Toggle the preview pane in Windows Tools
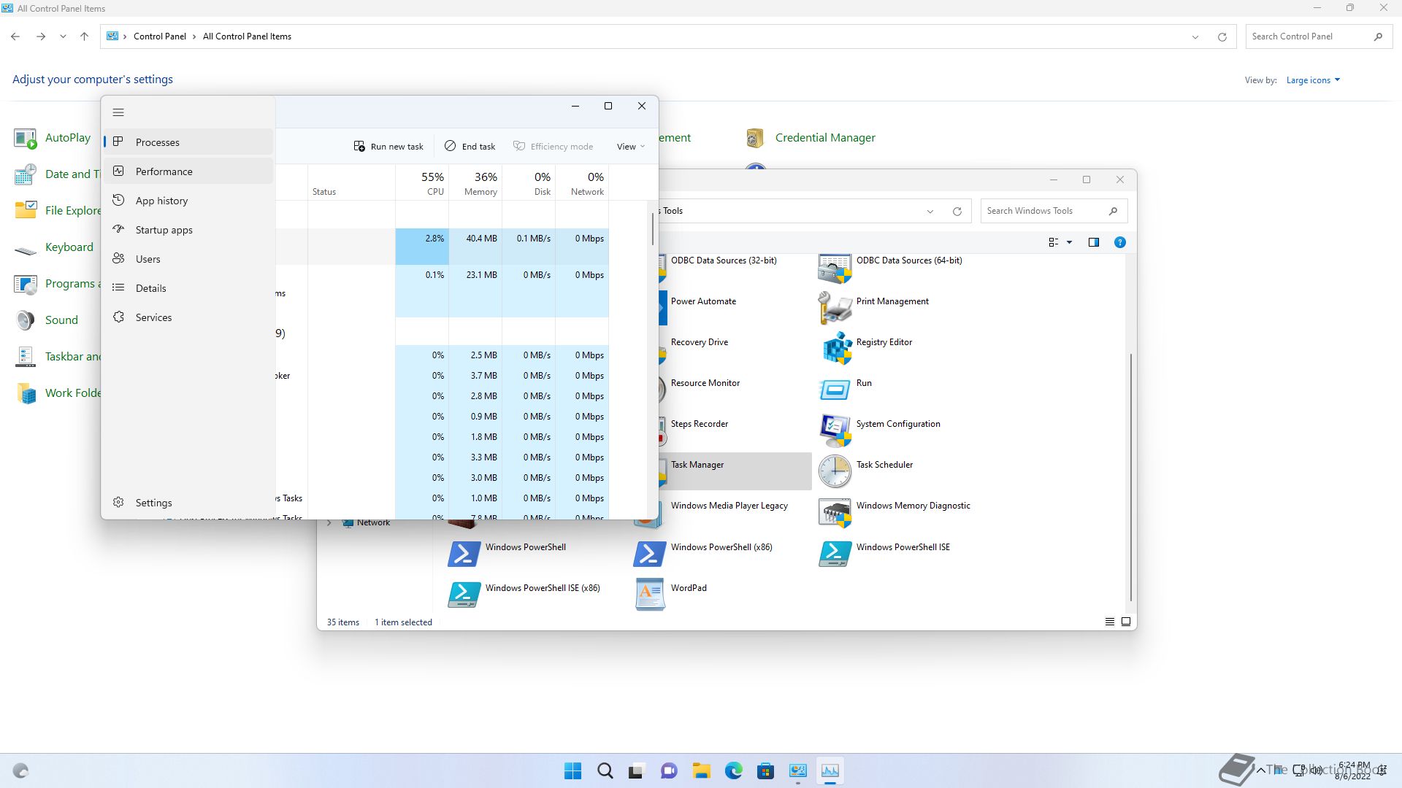1402x788 pixels. click(1094, 242)
